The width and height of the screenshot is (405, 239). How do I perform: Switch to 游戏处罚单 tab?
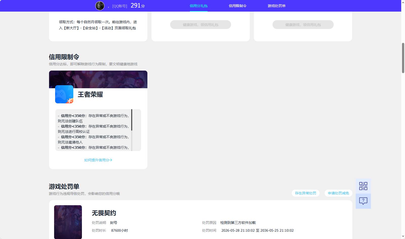coord(277,6)
